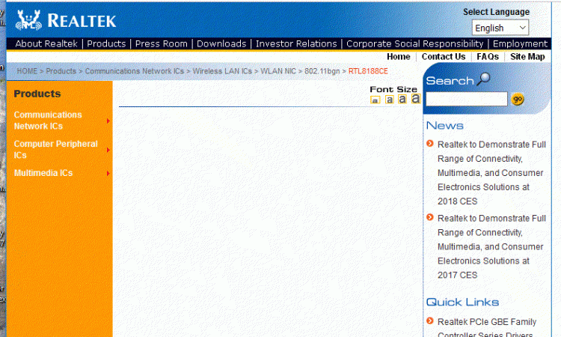Open Corporate Social Responsibility menu
Image resolution: width=561 pixels, height=337 pixels.
pos(414,43)
